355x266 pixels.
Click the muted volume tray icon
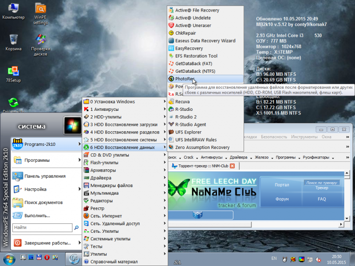pyautogui.click(x=318, y=259)
